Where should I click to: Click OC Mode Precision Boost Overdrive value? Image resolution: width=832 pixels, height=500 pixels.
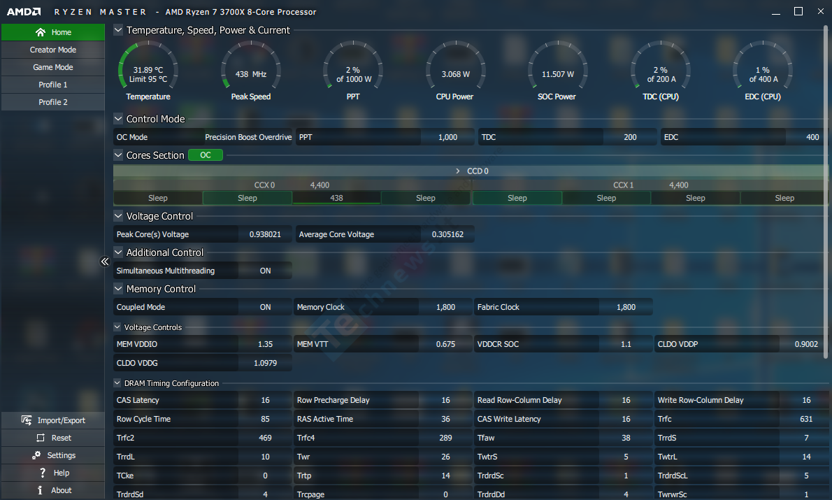click(248, 137)
